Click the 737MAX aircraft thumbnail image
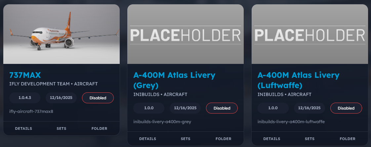The width and height of the screenshot is (371, 147). pyautogui.click(x=62, y=34)
